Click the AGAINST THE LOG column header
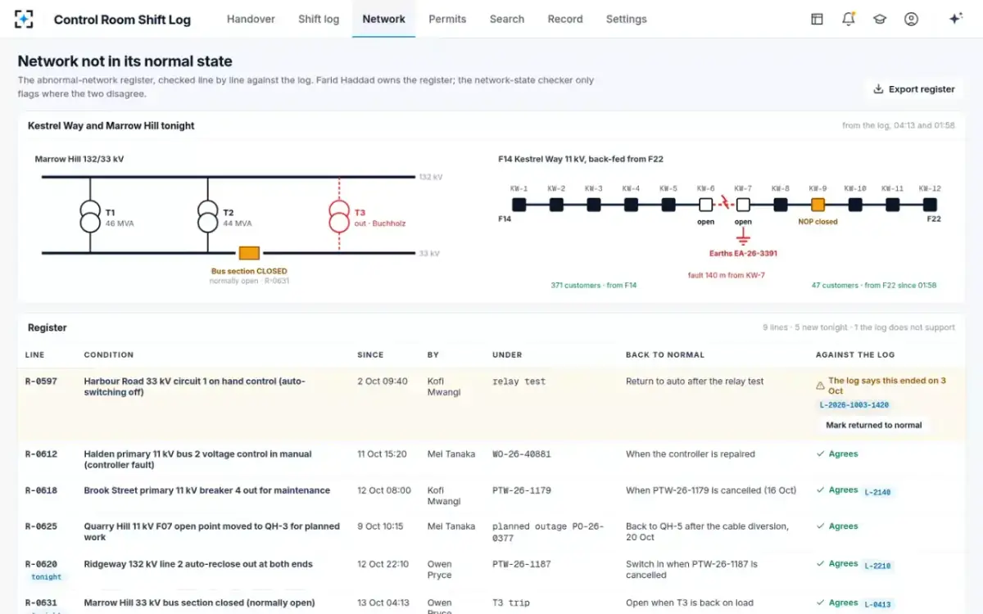The width and height of the screenshot is (983, 614). click(855, 354)
